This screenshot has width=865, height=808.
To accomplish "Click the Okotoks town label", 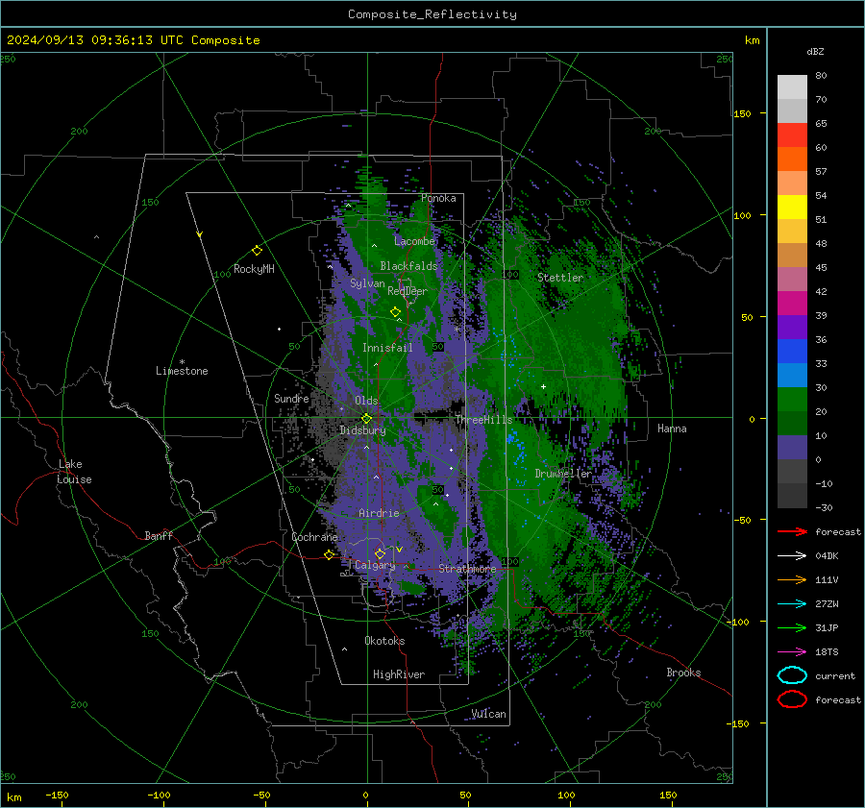I will 384,641.
